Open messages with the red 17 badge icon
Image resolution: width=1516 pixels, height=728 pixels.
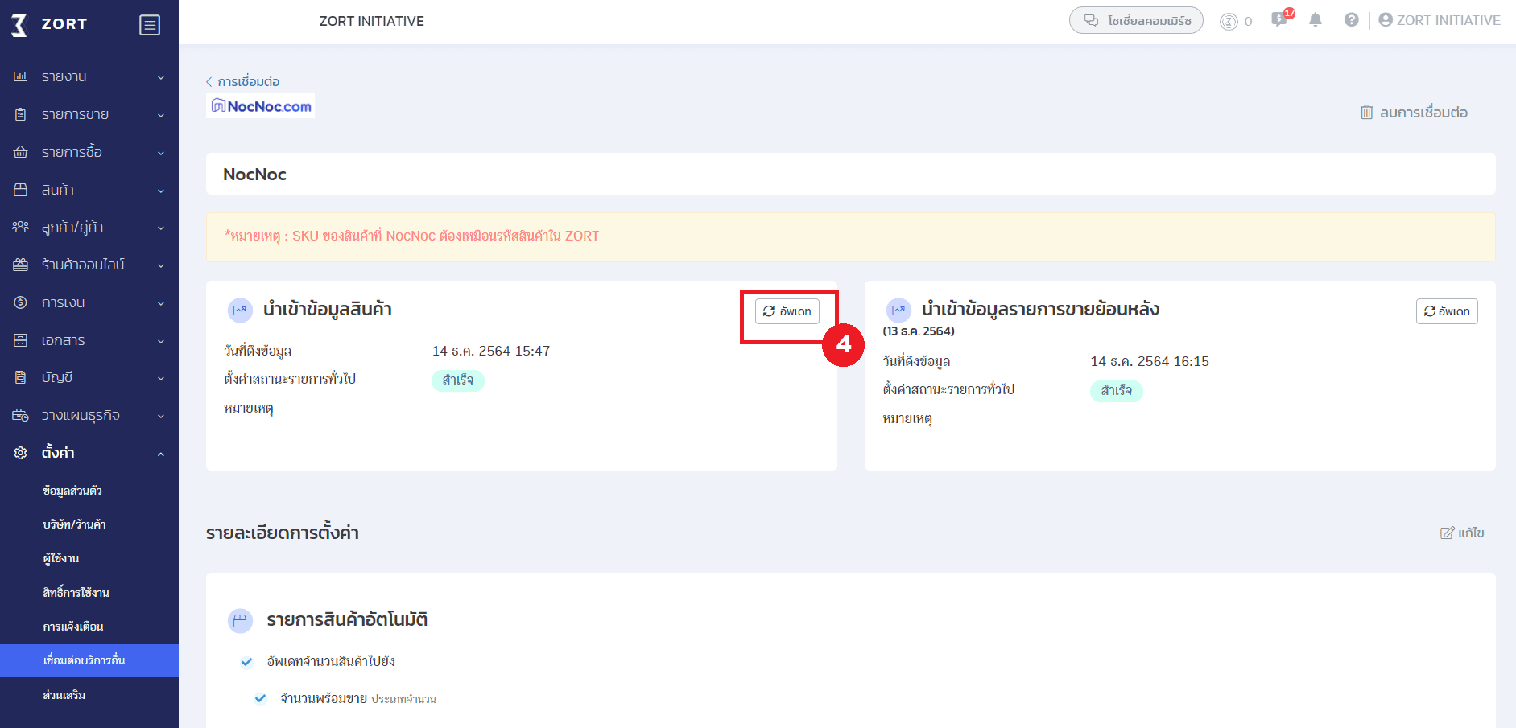coord(1281,19)
